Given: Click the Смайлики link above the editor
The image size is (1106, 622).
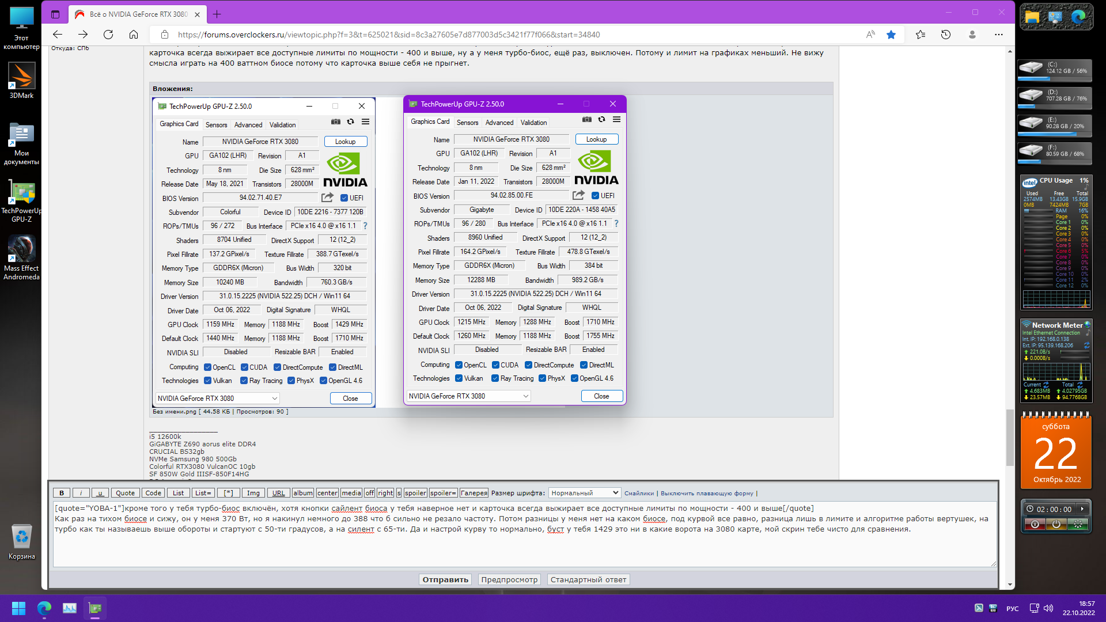Looking at the screenshot, I should point(639,494).
